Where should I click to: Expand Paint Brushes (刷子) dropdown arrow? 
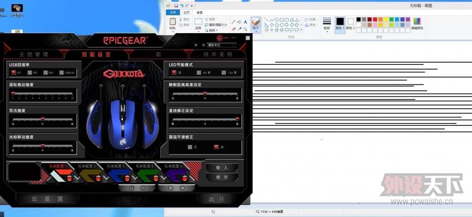pos(256,32)
